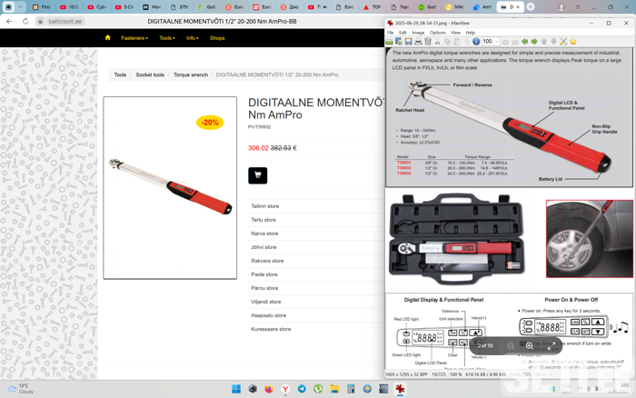Open the Shops link in site navigation
636x398 pixels.
point(217,38)
